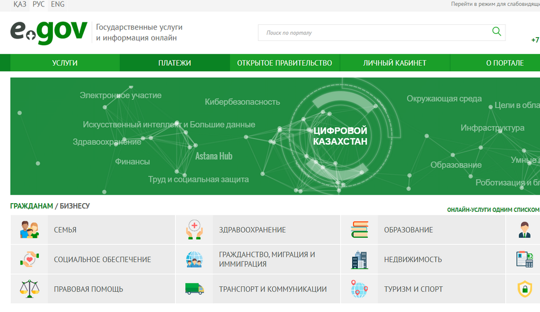Click the Real estate buildings icon

click(x=359, y=259)
